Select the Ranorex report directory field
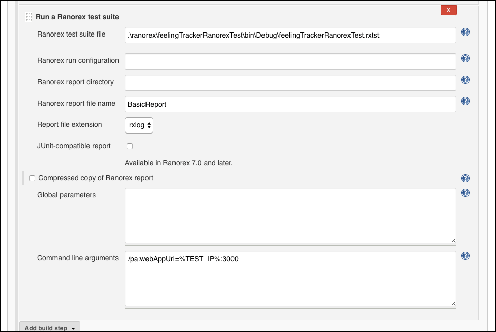Screen dimensions: 496x332 pyautogui.click(x=290, y=83)
